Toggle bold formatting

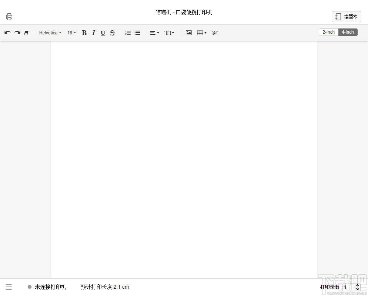[x=84, y=33]
